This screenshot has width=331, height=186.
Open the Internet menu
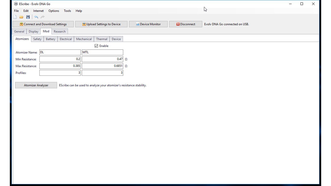[x=38, y=11]
